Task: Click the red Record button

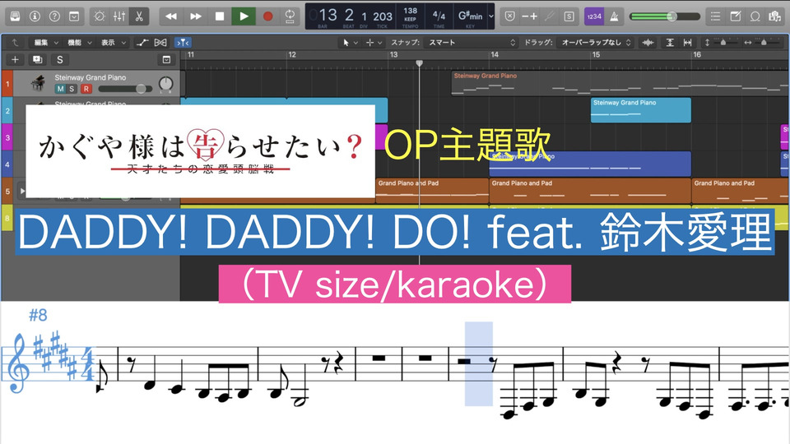Action: click(267, 16)
